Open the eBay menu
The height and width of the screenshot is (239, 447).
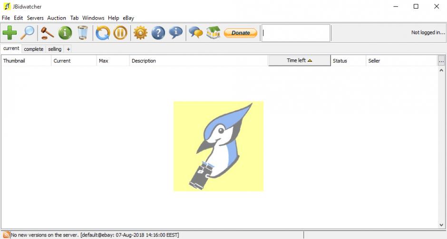pyautogui.click(x=128, y=18)
